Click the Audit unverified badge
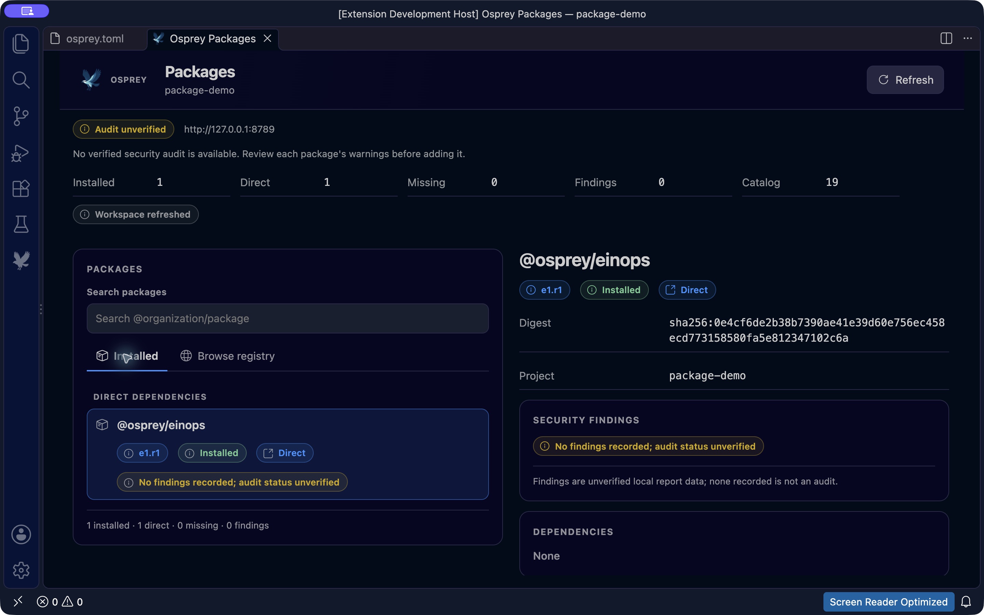984x615 pixels. tap(123, 129)
